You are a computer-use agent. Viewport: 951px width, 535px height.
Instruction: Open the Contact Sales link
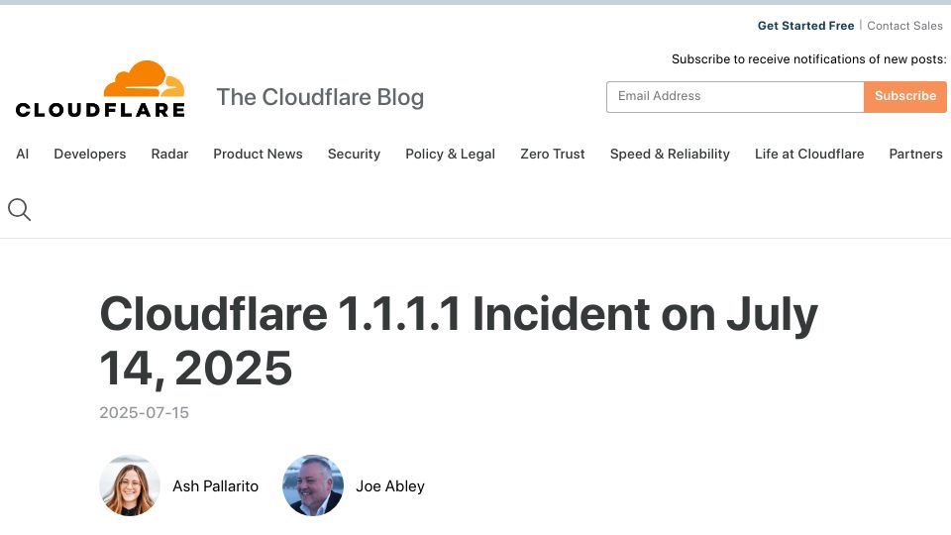tap(904, 26)
